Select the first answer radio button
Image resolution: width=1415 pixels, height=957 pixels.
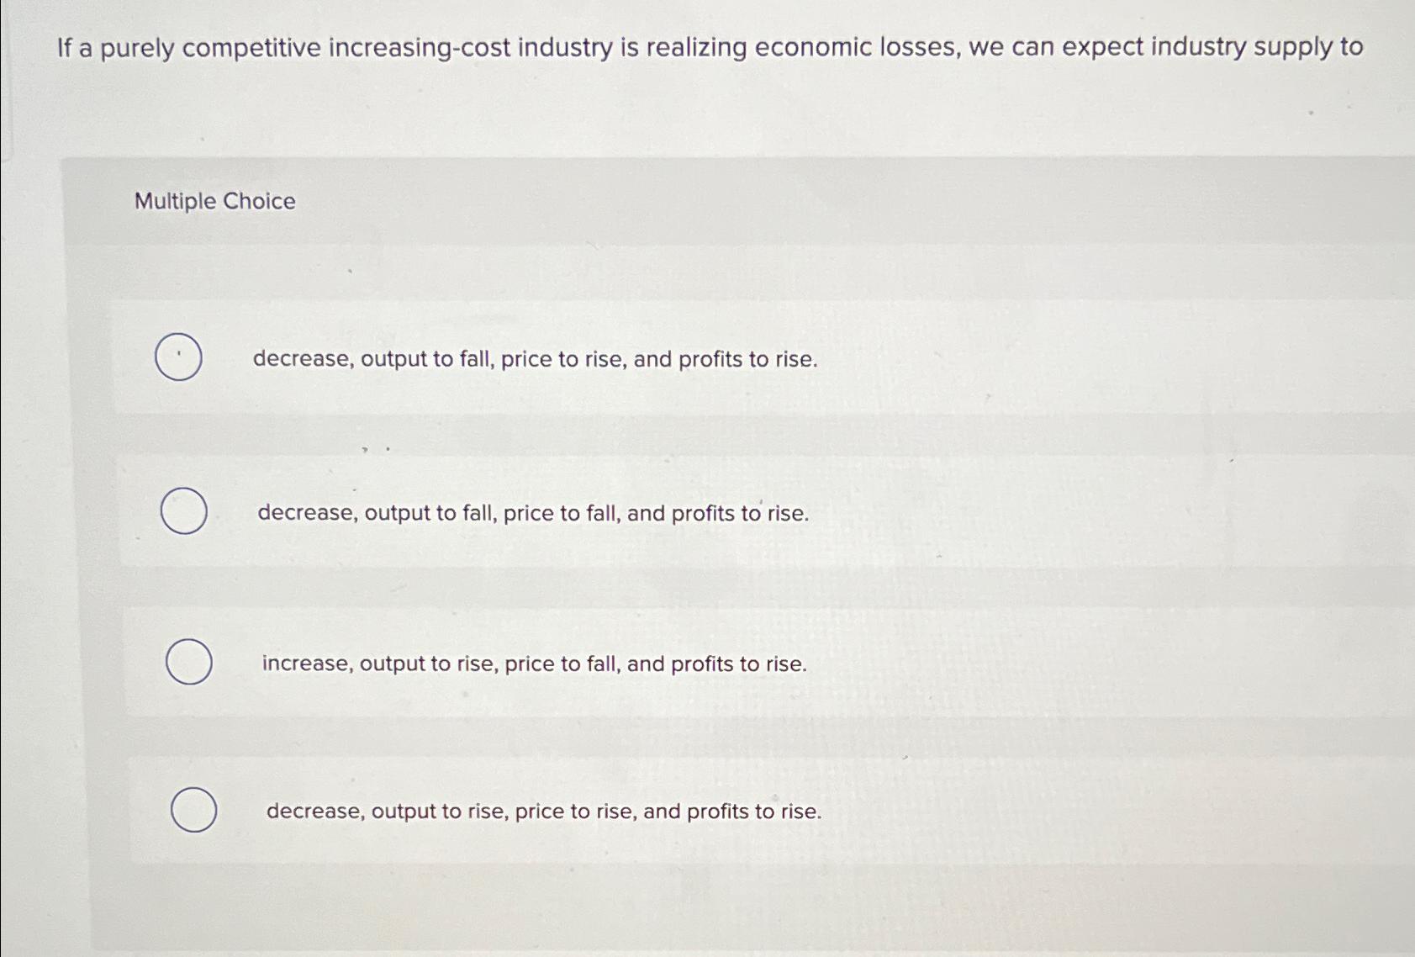(181, 357)
